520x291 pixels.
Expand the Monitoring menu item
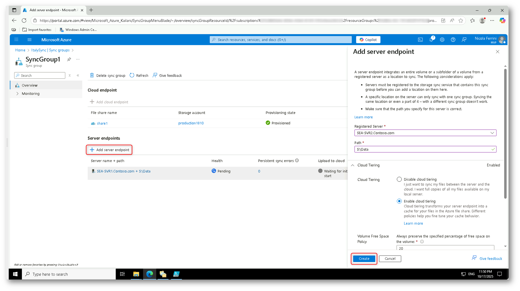pos(17,94)
